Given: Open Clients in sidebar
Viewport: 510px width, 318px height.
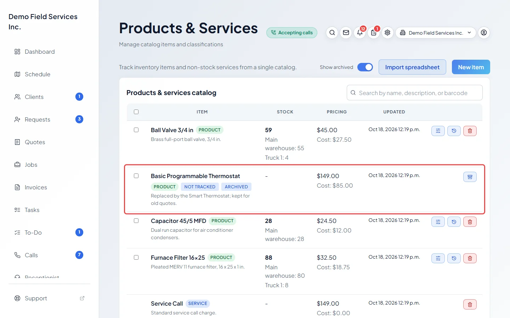Looking at the screenshot, I should (x=49, y=97).
